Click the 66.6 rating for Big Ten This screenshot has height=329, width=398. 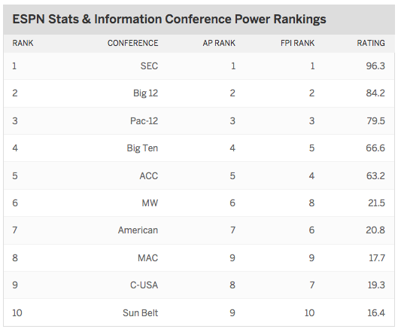[x=375, y=148]
